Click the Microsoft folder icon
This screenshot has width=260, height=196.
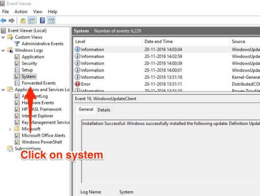click(x=17, y=129)
